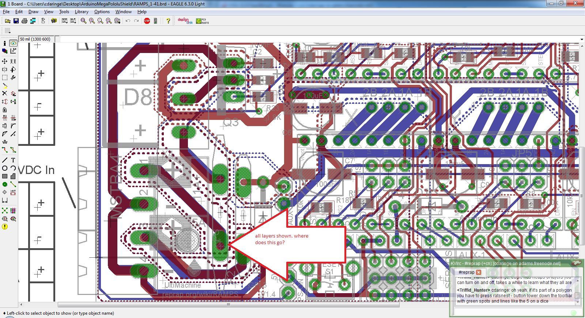Select the Polygon tool
This screenshot has width=585, height=318.
pyautogui.click(x=13, y=176)
